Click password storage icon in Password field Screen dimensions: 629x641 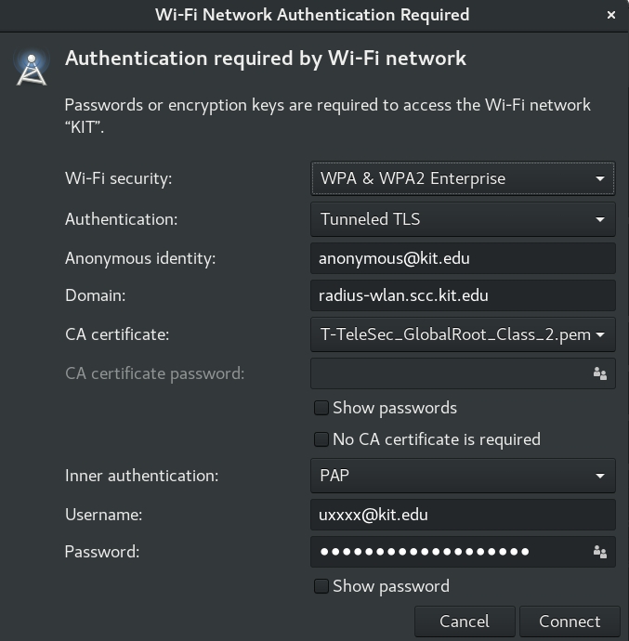point(599,553)
